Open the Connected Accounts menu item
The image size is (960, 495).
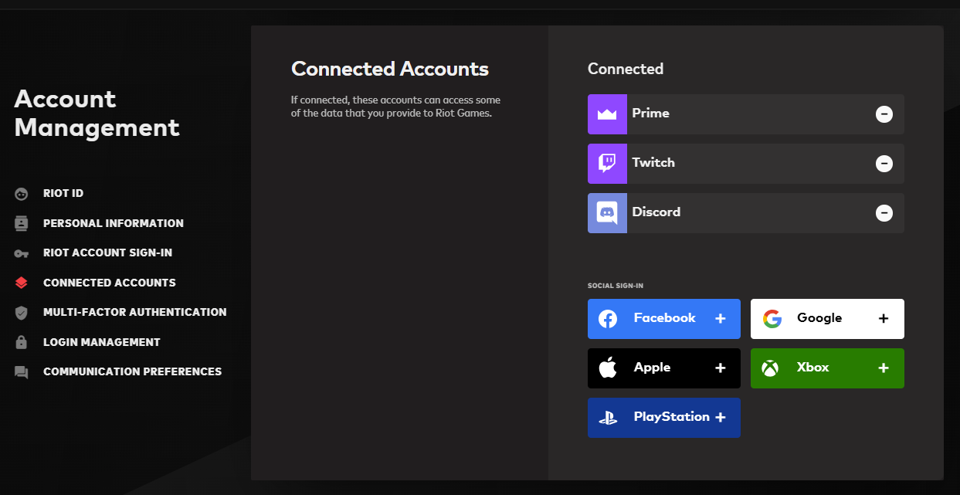click(110, 283)
